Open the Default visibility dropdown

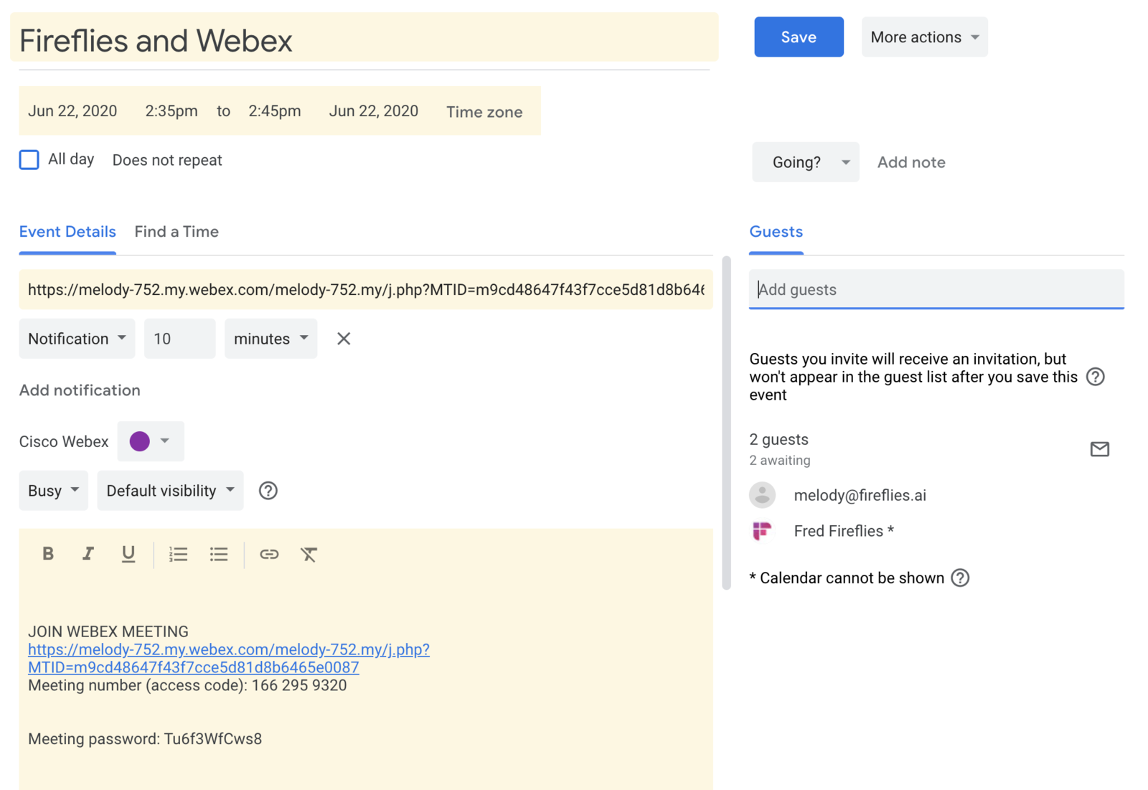click(x=170, y=491)
